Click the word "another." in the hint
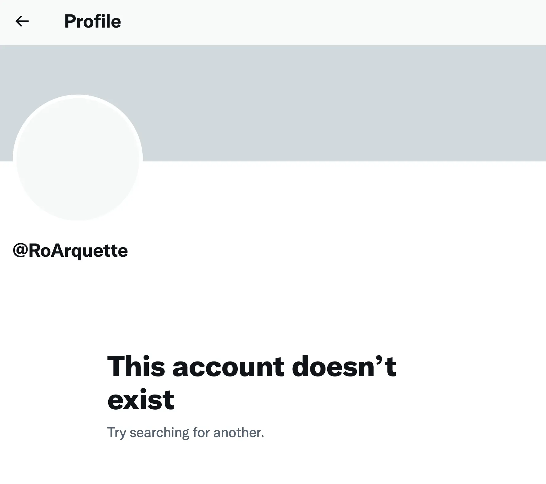 [x=239, y=433]
